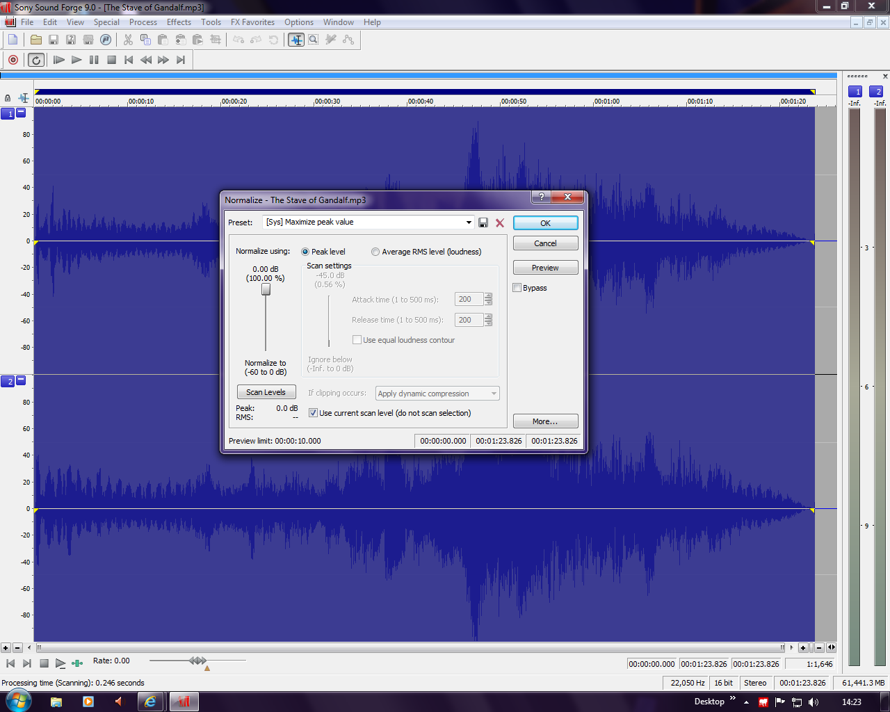Delete the preset with the red X icon
The height and width of the screenshot is (712, 890).
(x=499, y=222)
